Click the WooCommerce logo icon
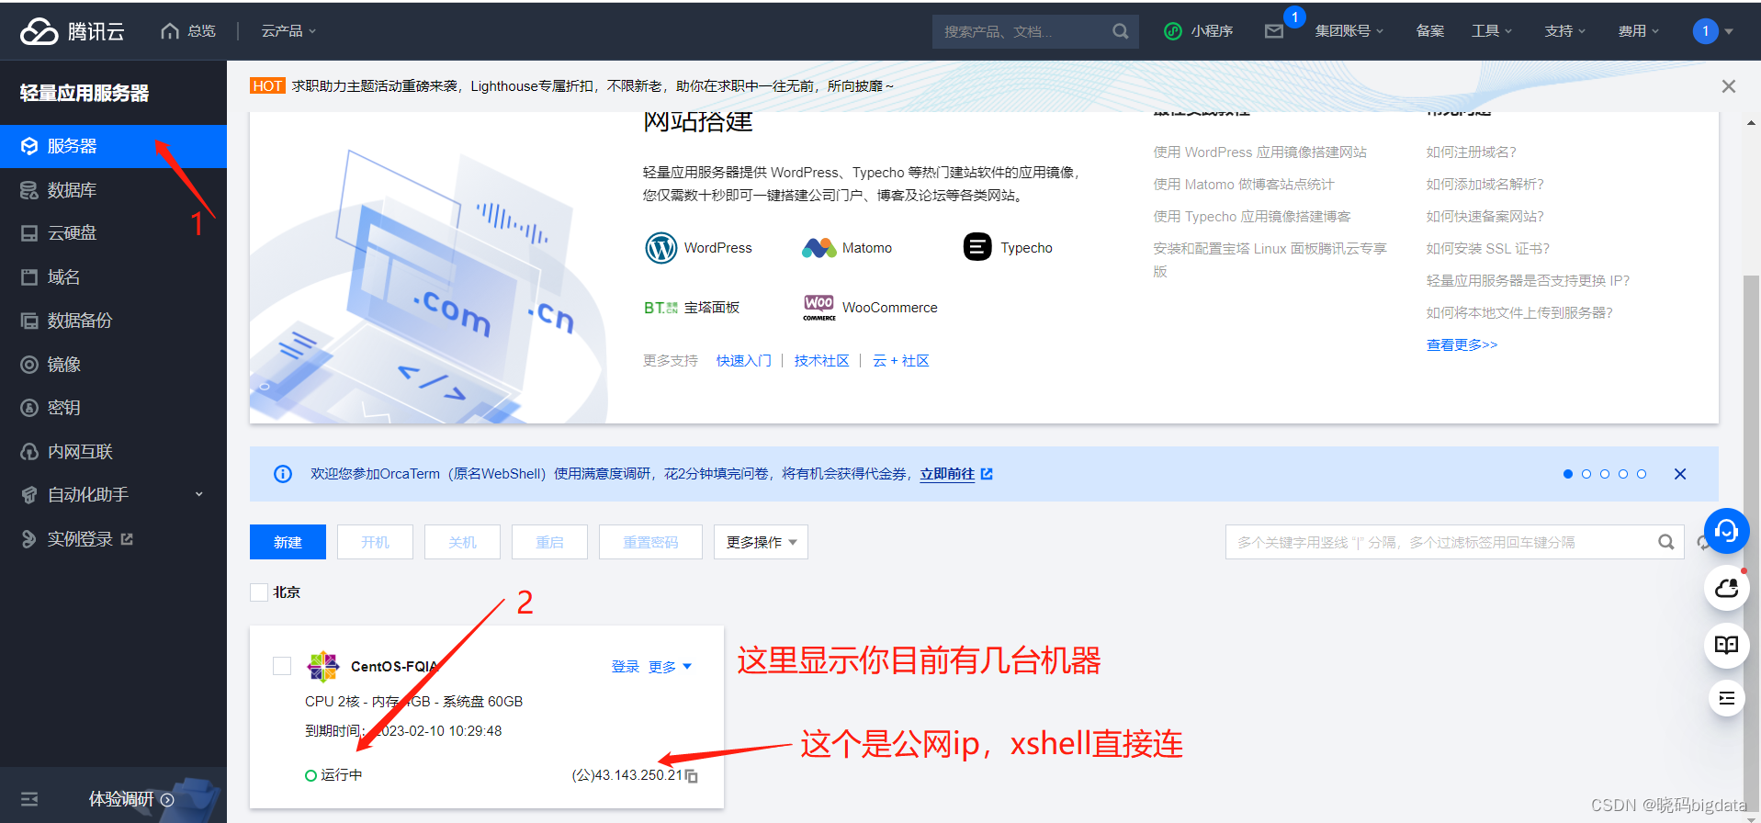The height and width of the screenshot is (823, 1761). 818,308
